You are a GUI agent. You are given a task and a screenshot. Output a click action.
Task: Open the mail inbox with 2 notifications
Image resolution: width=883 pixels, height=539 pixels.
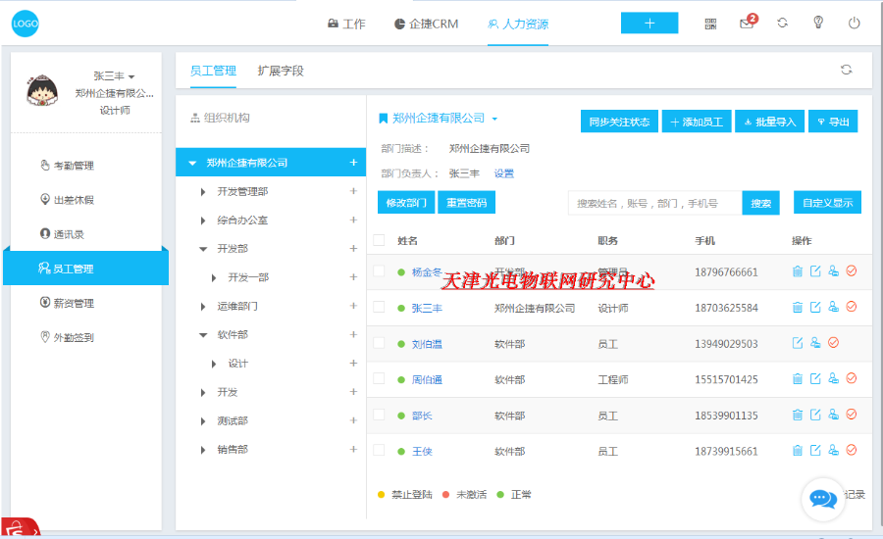[748, 23]
